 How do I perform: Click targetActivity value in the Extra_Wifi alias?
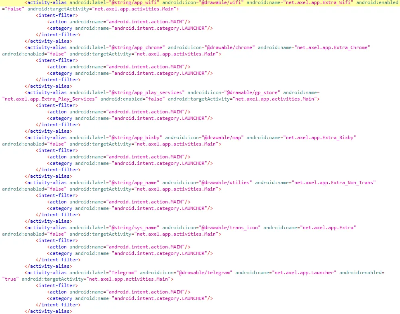(x=135, y=9)
